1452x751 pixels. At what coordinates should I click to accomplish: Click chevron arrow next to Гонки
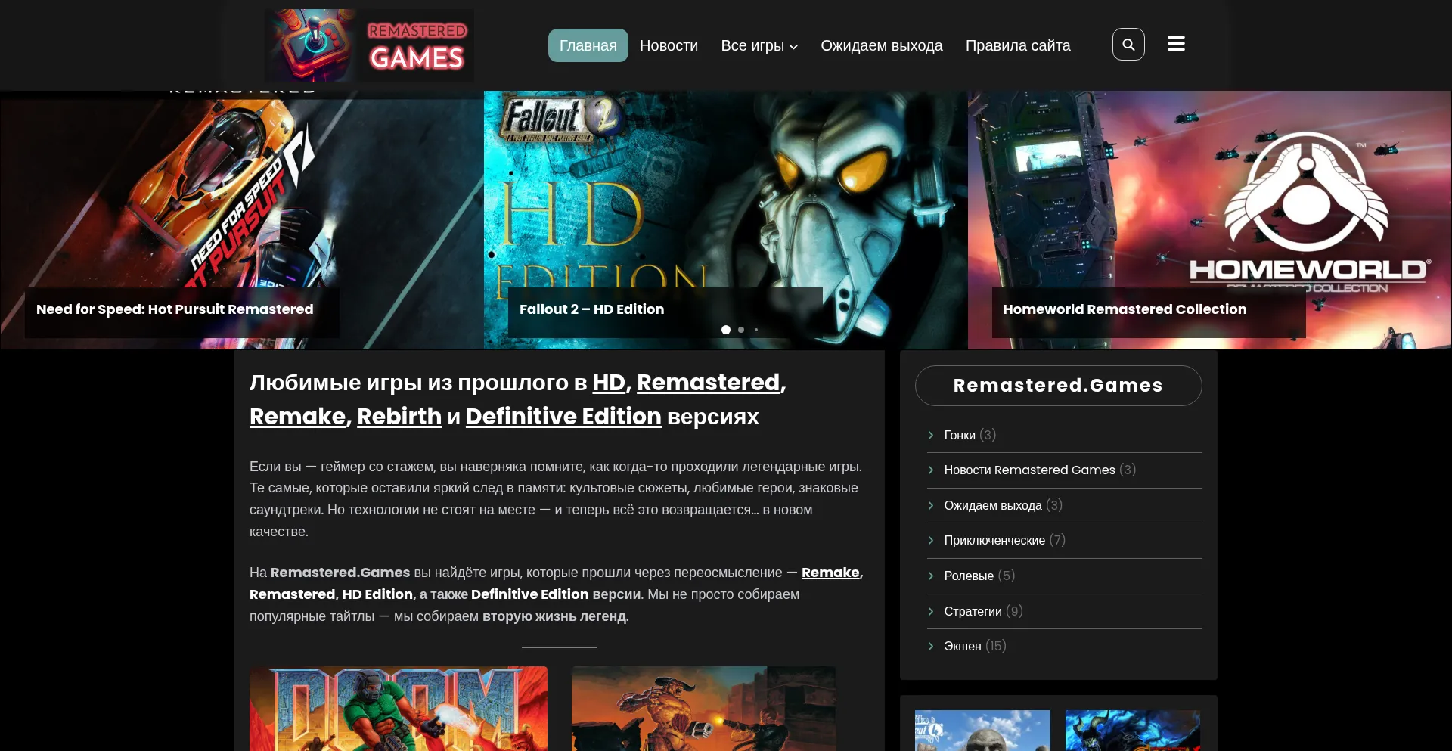[x=931, y=435]
